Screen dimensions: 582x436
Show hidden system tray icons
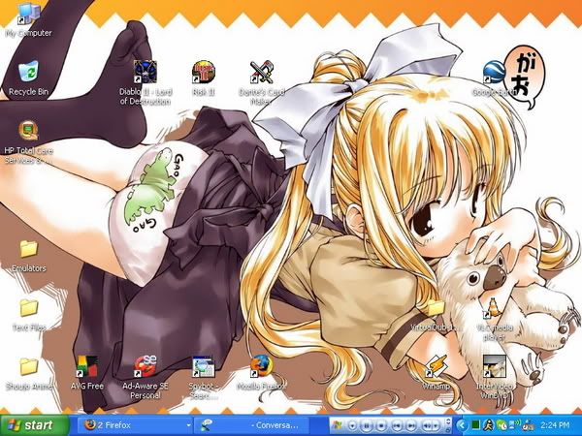(462, 425)
